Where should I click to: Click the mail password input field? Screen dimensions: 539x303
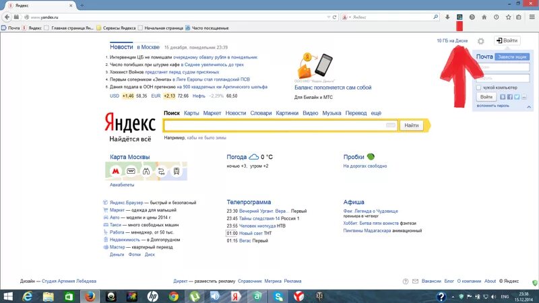[x=503, y=78]
